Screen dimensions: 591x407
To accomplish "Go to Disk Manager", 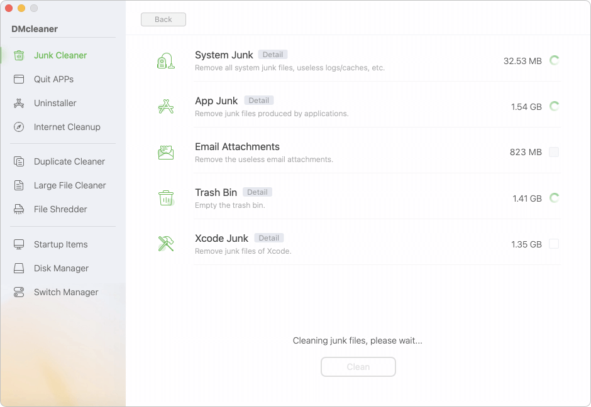I will [61, 268].
